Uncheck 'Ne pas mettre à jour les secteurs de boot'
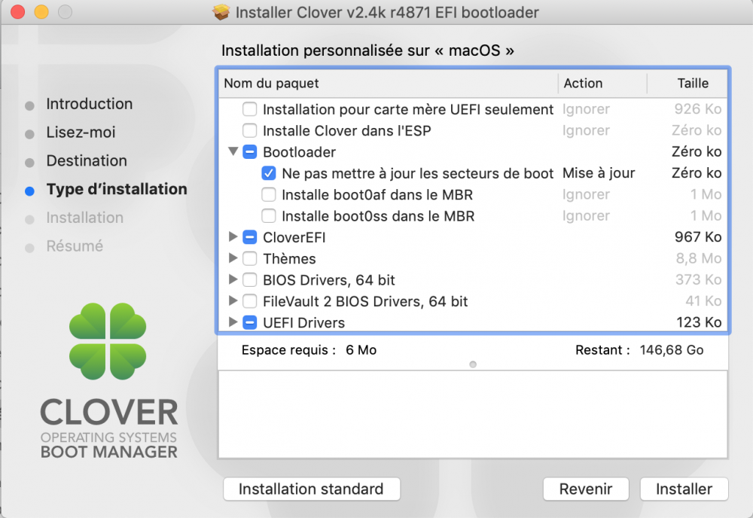Image resolution: width=753 pixels, height=518 pixels. [x=269, y=173]
